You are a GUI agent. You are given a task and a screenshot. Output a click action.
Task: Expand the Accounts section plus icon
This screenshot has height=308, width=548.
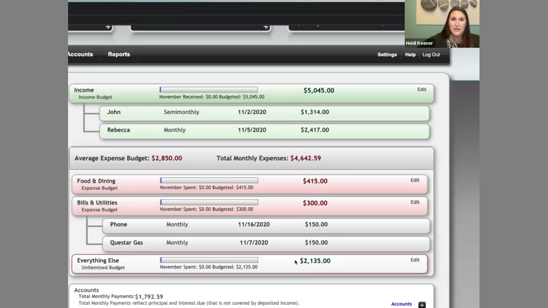[422, 305]
